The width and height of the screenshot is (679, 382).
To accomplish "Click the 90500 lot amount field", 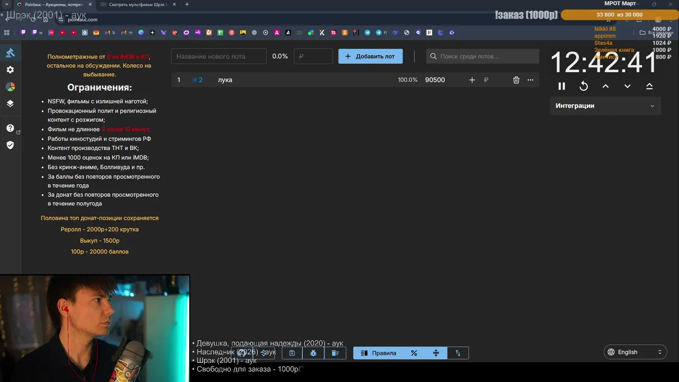I will pyautogui.click(x=435, y=80).
